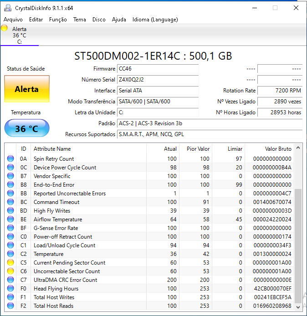Open the Tema menu

[79, 20]
